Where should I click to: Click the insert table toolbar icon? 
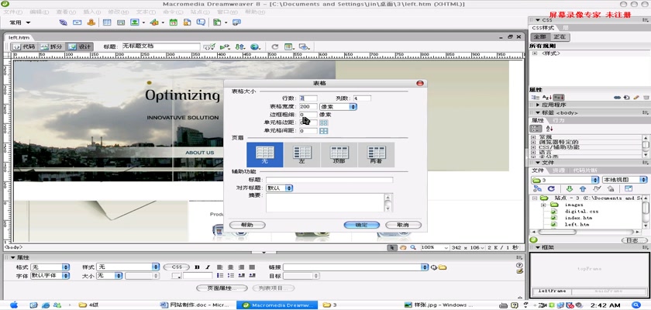coord(107,22)
